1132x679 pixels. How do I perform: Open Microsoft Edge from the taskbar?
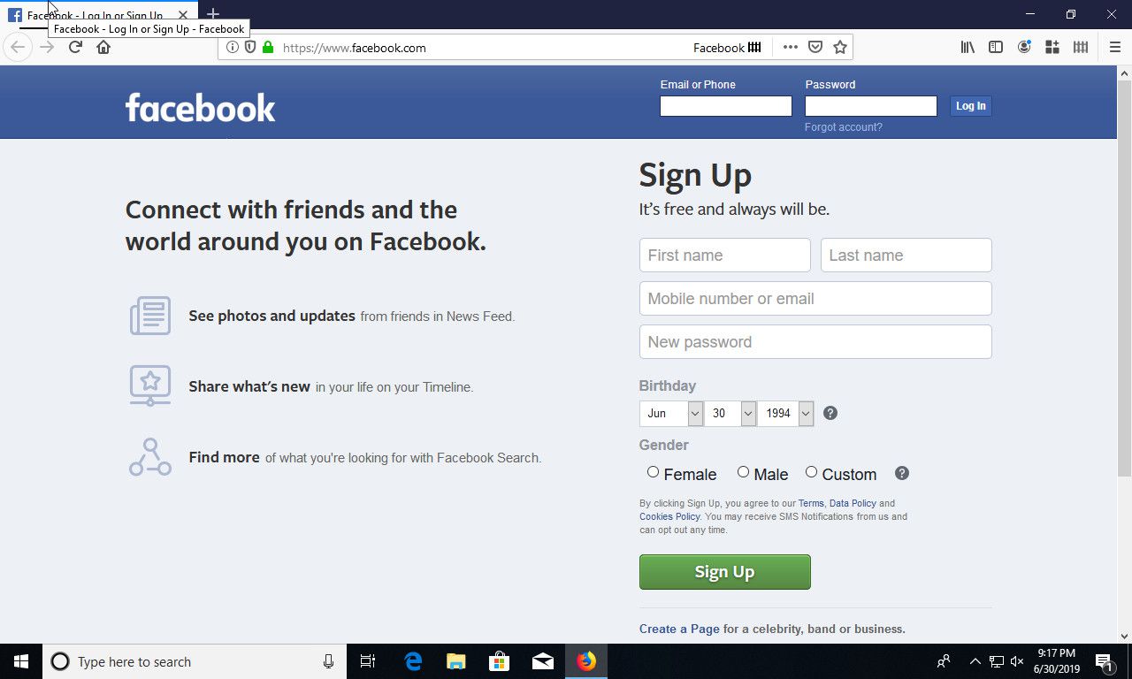point(413,661)
